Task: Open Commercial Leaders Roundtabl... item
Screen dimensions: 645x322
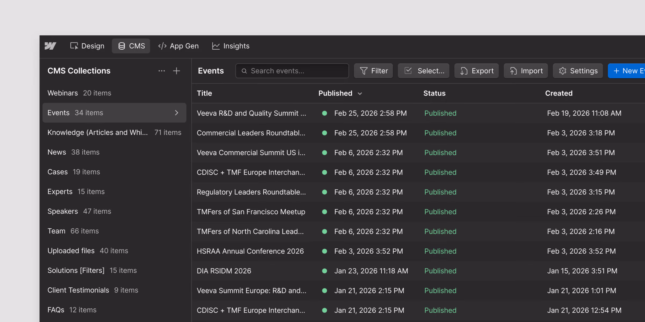Action: coord(251,133)
